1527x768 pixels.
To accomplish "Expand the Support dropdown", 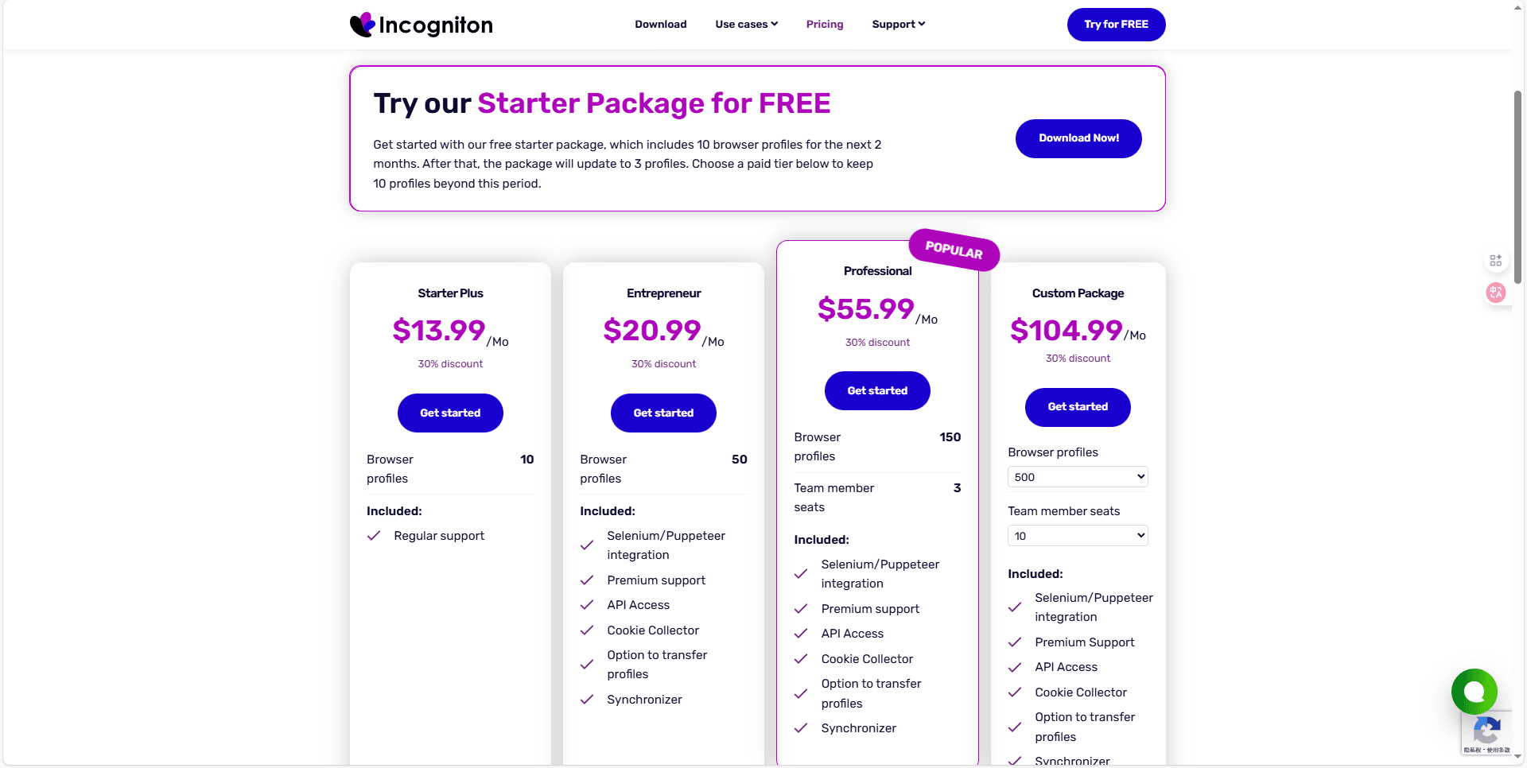I will [x=898, y=24].
